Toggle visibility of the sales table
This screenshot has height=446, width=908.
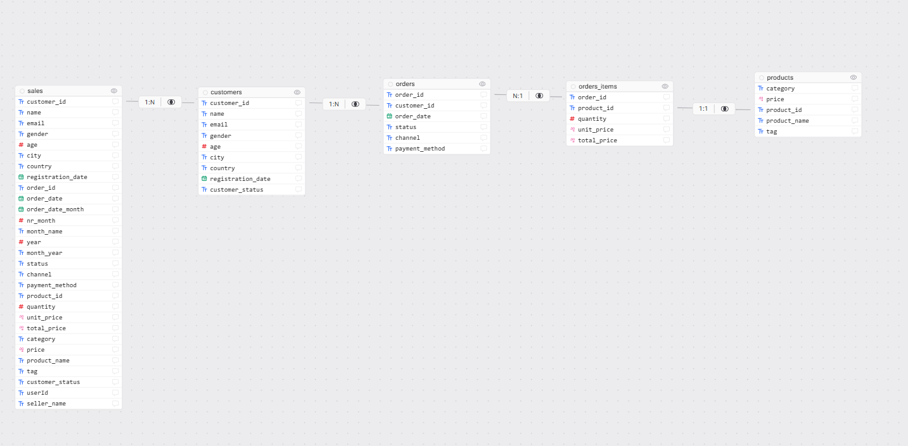(114, 91)
